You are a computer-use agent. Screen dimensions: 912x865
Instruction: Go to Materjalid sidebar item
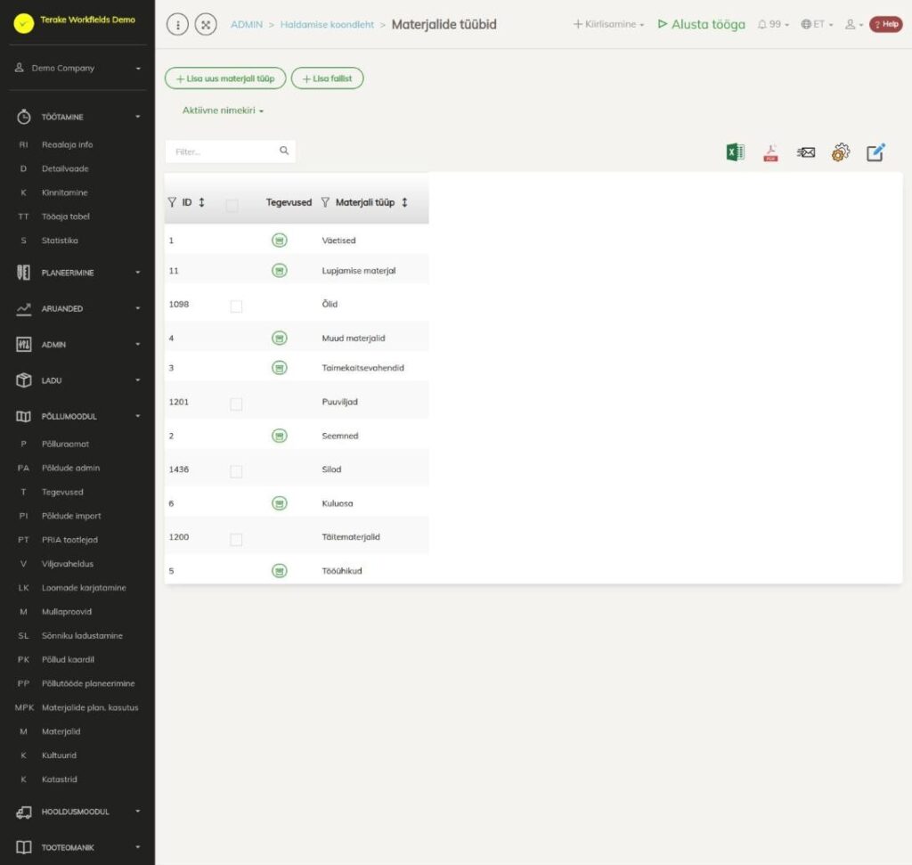pos(61,731)
